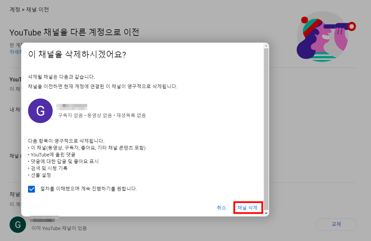This screenshot has width=371, height=241.
Task: Click the 계정 breadcrumb link
Action: (15, 10)
